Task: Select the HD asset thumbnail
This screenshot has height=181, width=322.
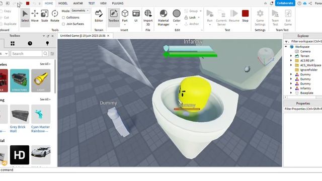Action: (x=20, y=155)
